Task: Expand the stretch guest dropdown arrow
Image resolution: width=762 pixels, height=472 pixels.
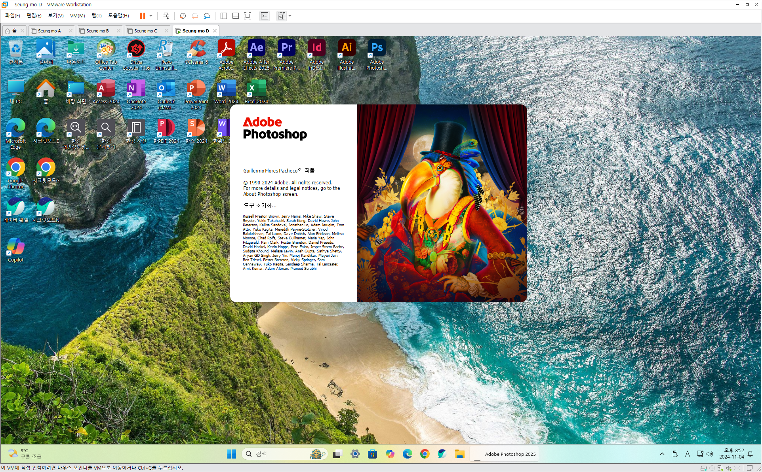Action: point(290,16)
